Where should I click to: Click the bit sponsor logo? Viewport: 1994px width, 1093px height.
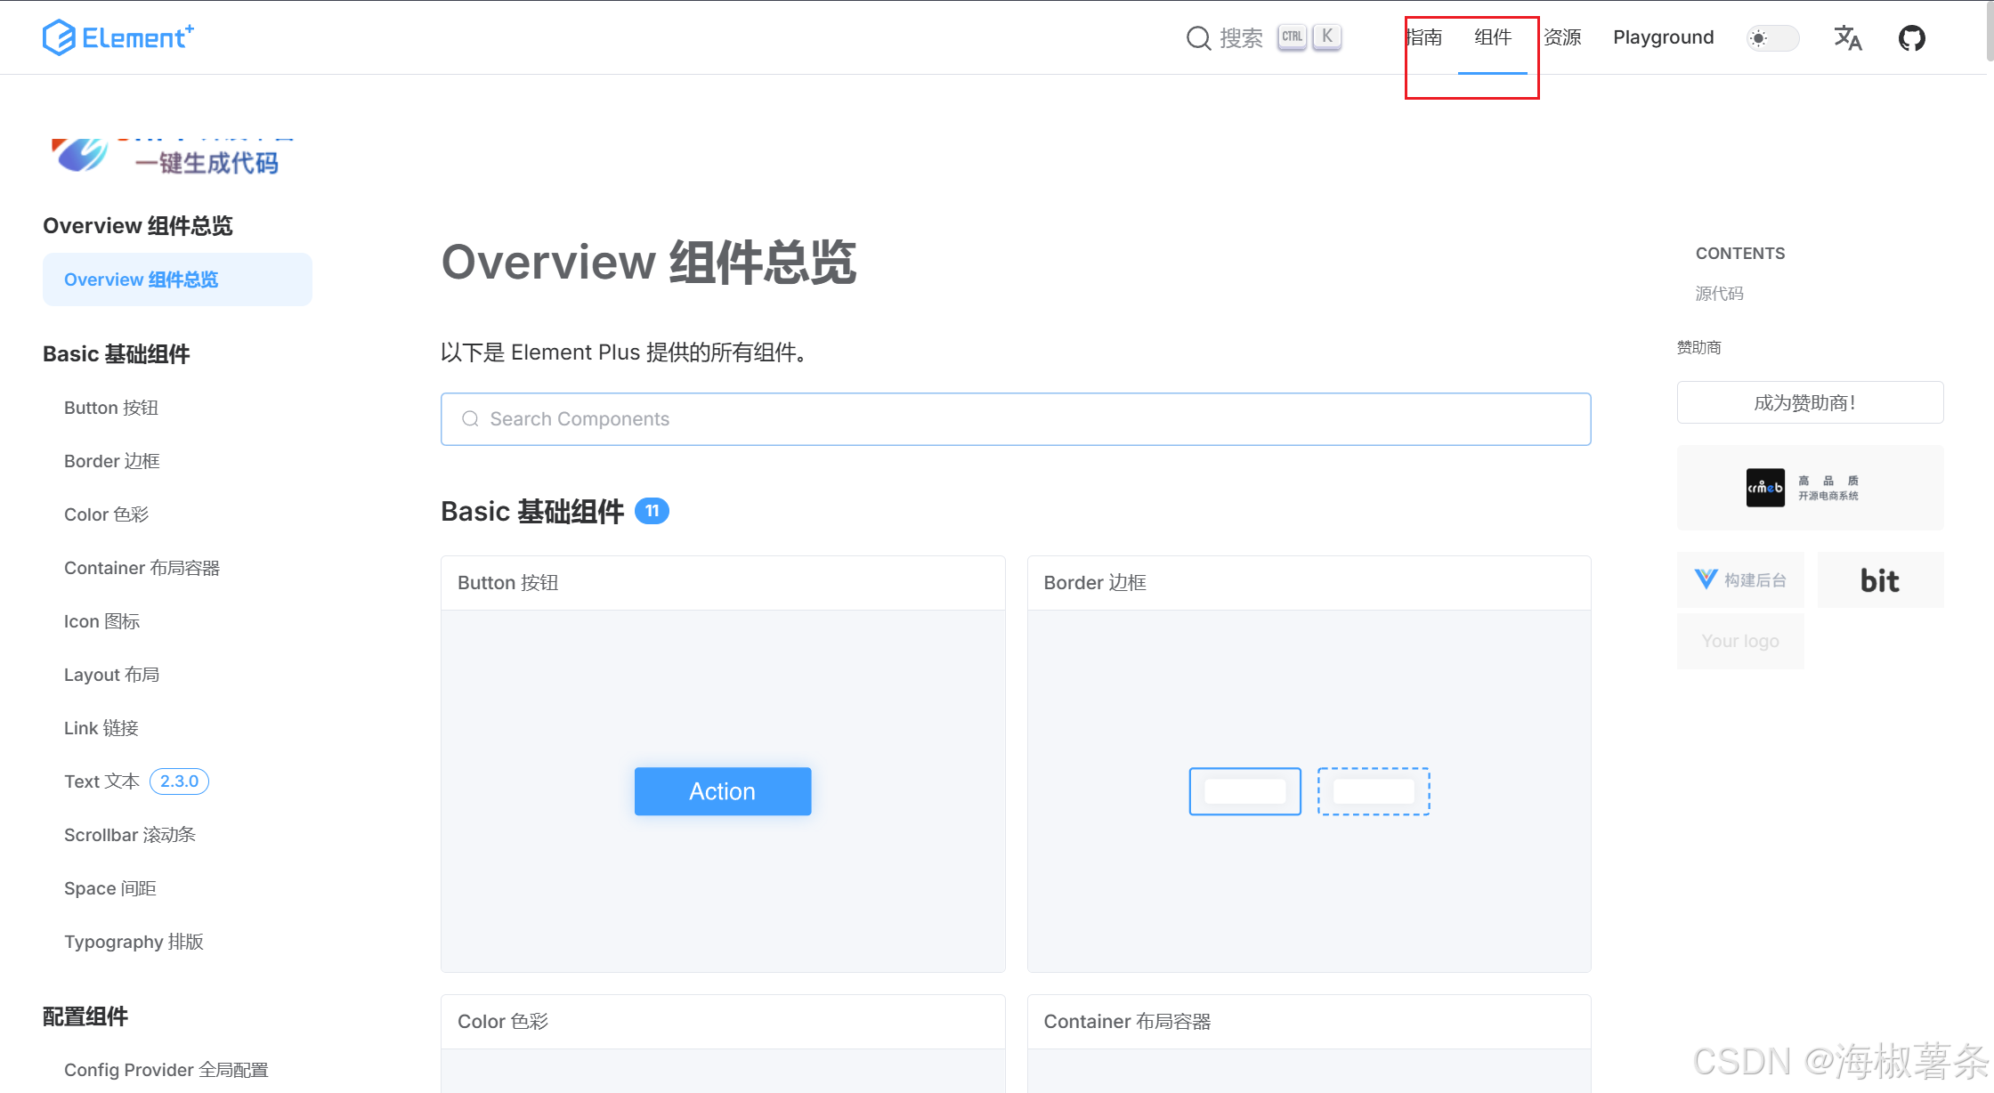[x=1880, y=579]
